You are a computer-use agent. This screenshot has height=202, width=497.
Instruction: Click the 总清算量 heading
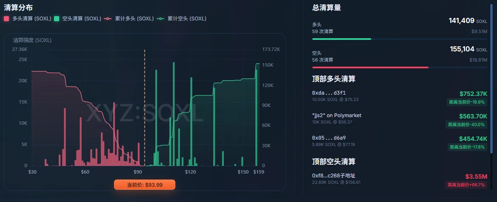click(x=326, y=8)
